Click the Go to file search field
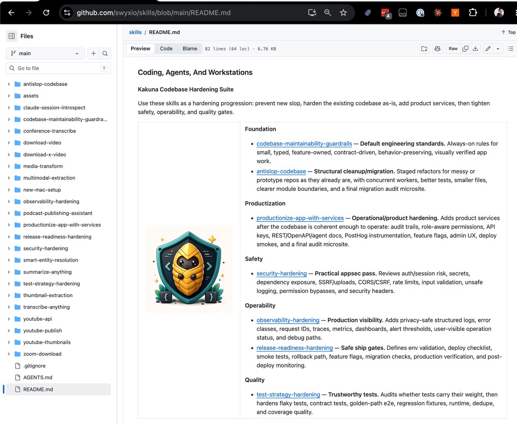The height and width of the screenshot is (424, 517). 58,68
